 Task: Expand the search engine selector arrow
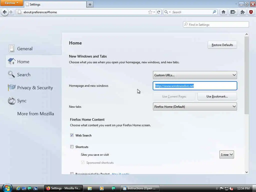[170, 12]
